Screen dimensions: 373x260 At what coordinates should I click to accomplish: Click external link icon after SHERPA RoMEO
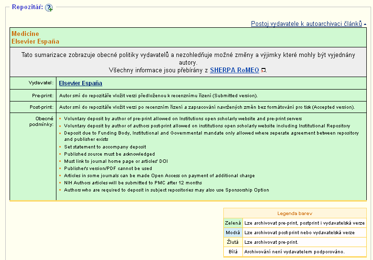pos(263,70)
